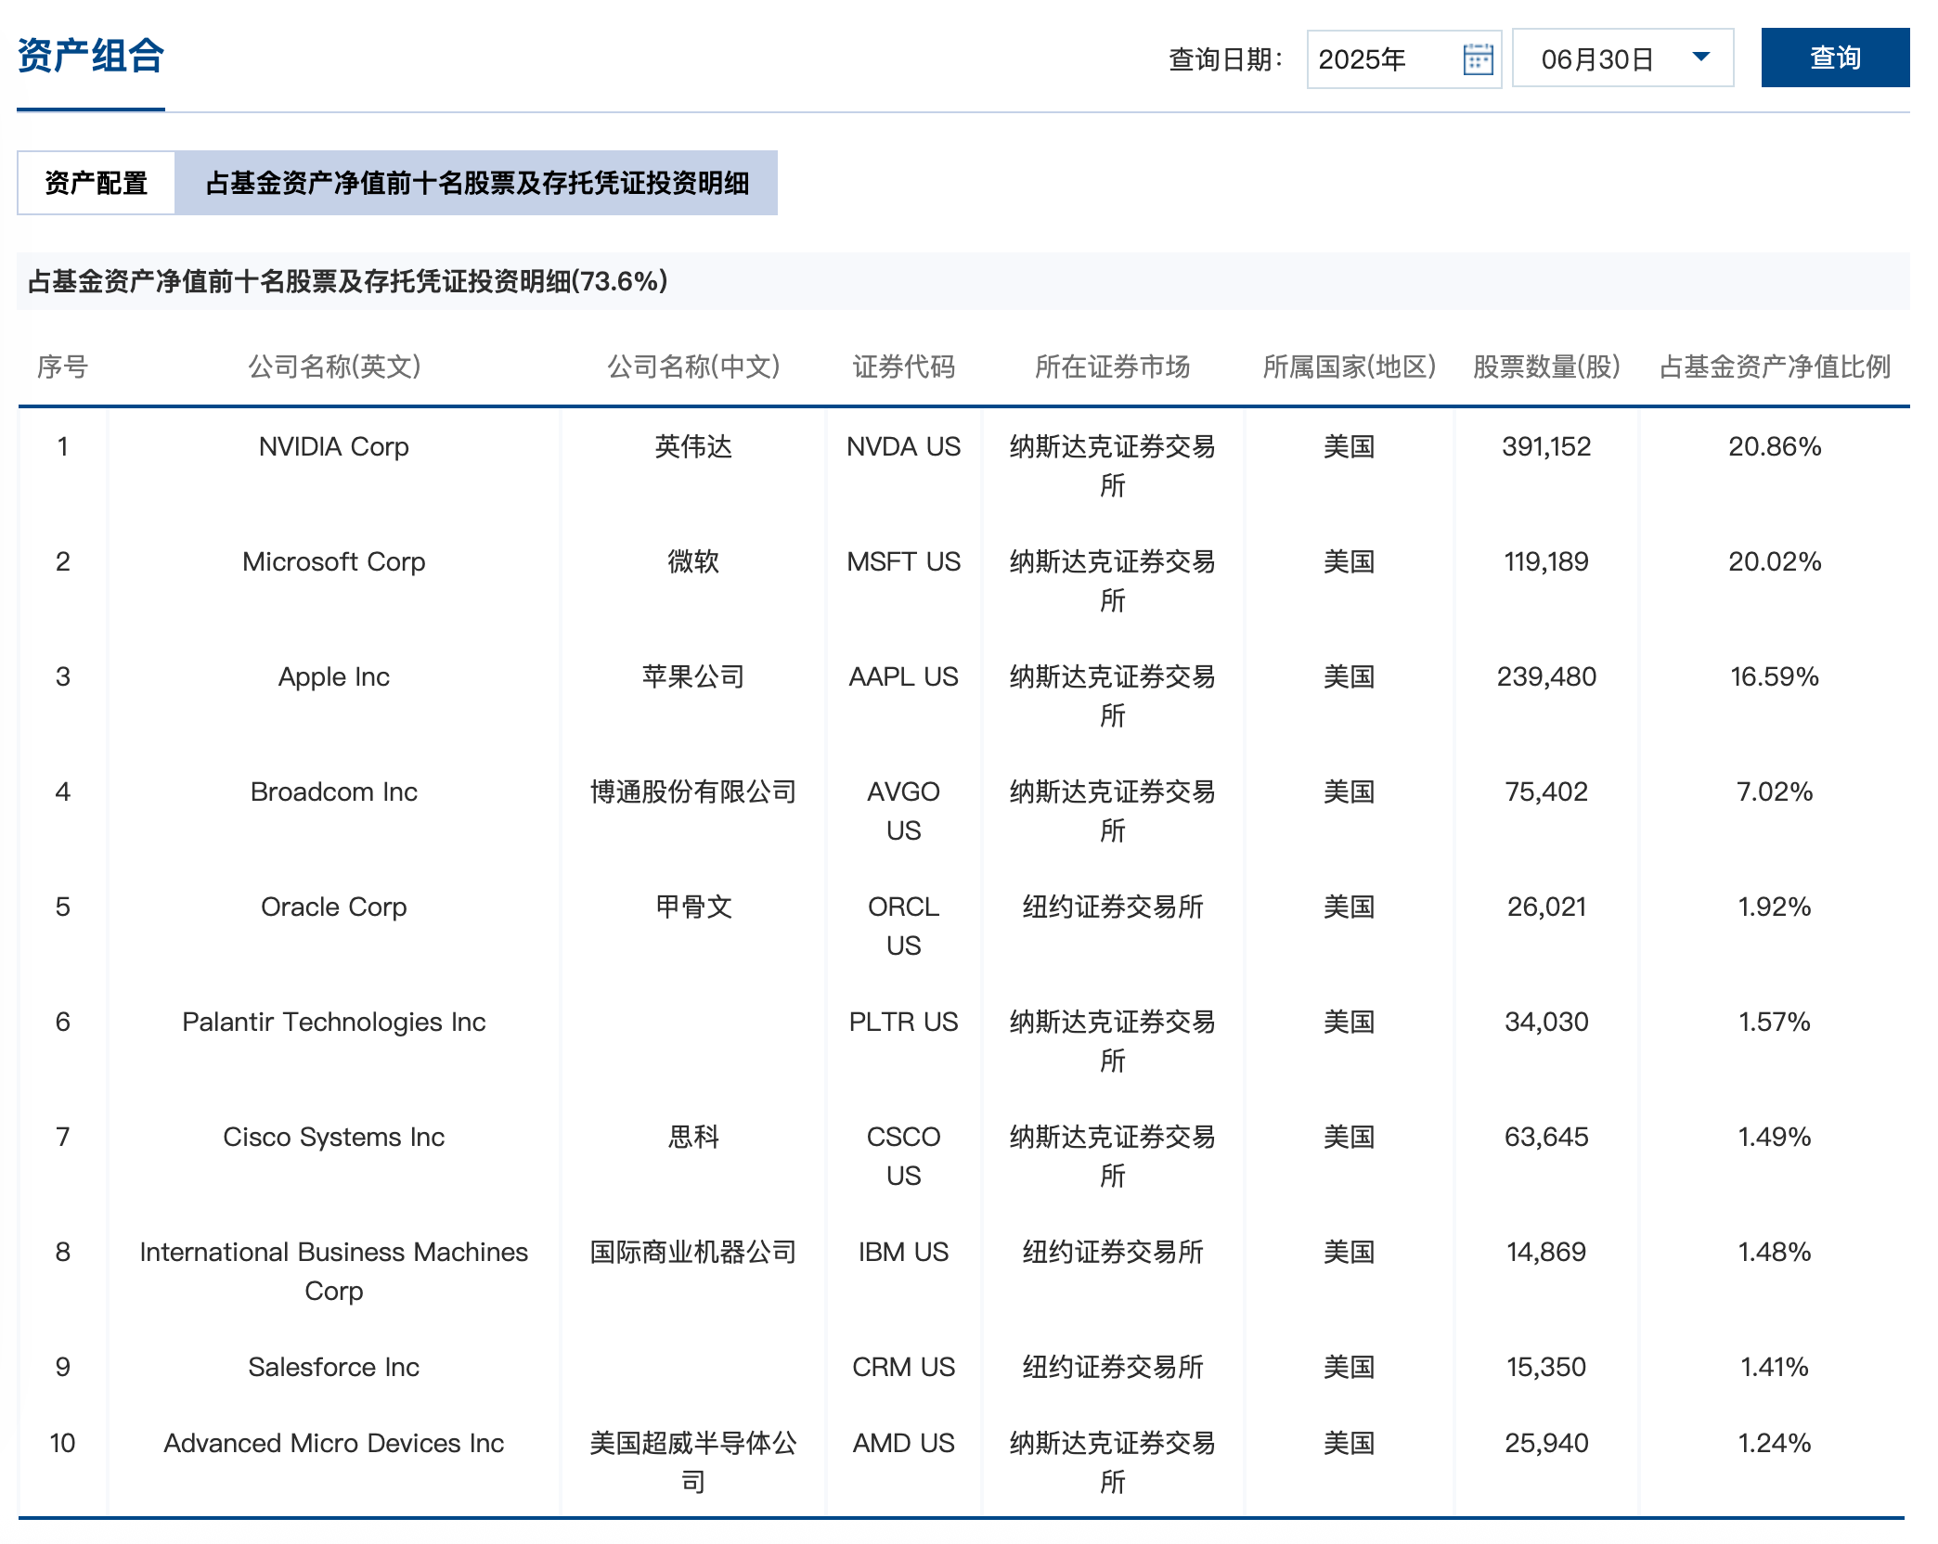Click the calendar icon in year field

[x=1477, y=59]
